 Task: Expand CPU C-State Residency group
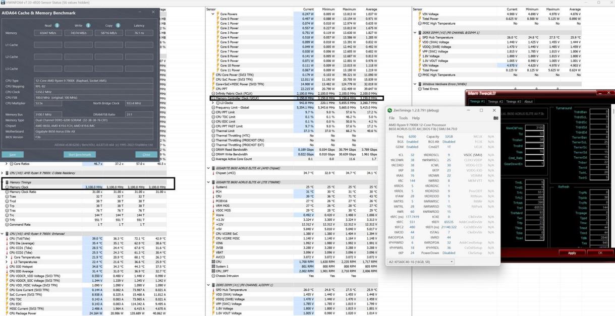point(2,173)
